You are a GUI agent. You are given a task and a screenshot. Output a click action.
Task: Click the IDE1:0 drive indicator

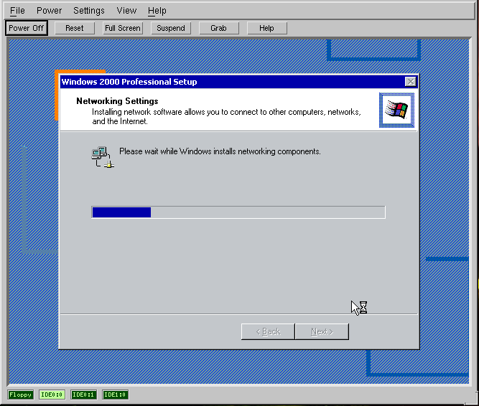[x=115, y=395]
